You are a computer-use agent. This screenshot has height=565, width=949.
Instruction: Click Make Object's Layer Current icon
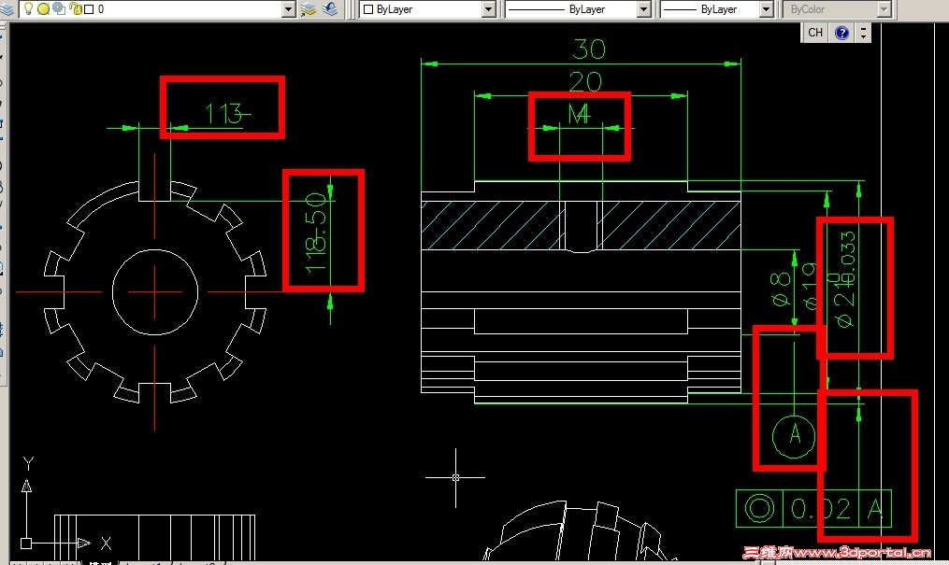(309, 9)
